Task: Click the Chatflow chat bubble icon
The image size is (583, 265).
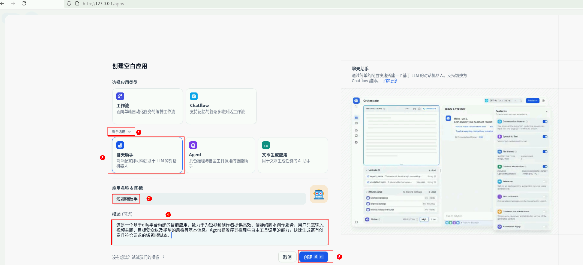Action: (194, 96)
